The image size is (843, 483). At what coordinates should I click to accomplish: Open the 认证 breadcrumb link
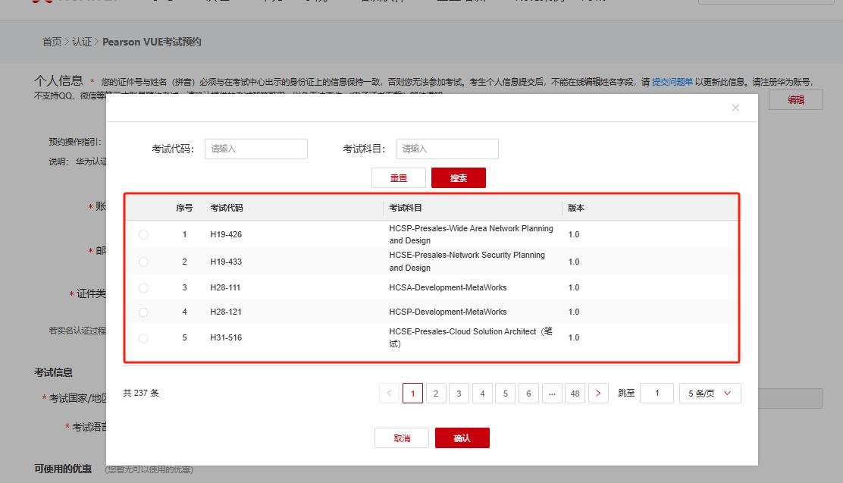point(82,42)
